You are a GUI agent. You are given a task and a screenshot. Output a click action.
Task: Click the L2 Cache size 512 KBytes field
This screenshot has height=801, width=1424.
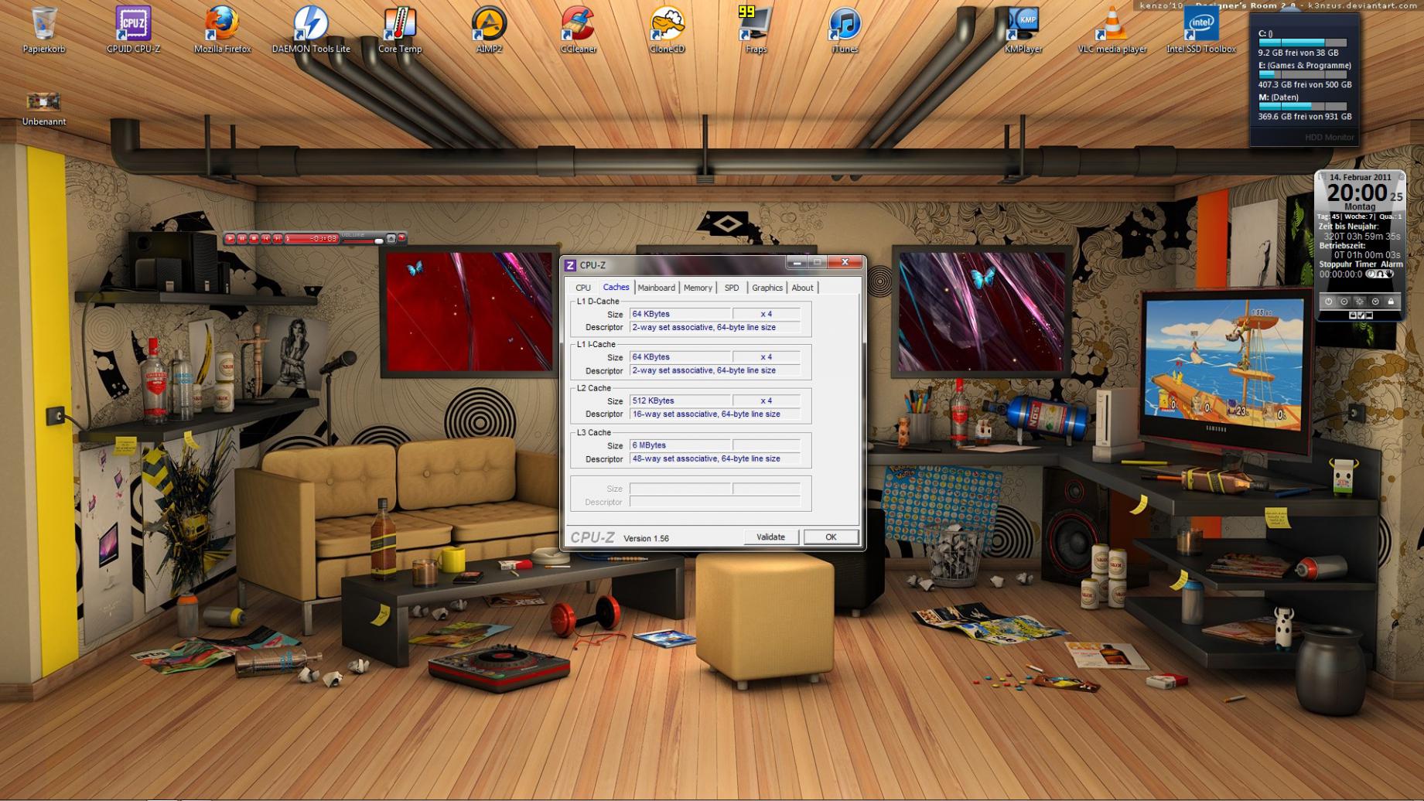pos(680,401)
